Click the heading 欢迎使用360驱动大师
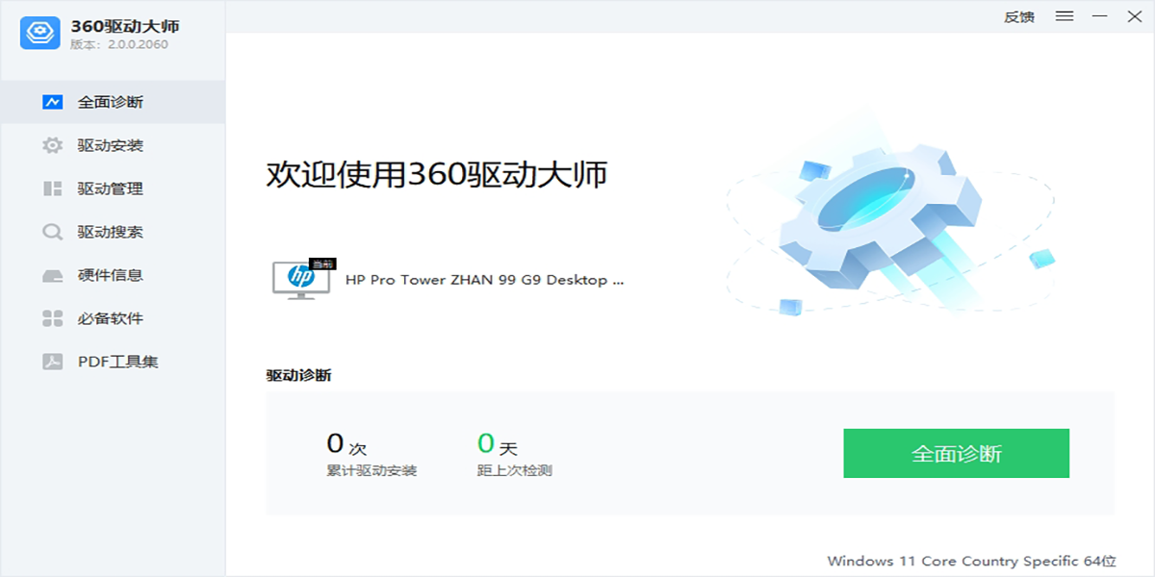This screenshot has height=577, width=1155. click(x=437, y=174)
